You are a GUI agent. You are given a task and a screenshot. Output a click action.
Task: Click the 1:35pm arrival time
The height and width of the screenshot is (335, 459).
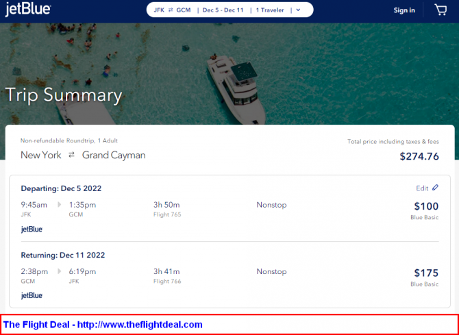tap(82, 205)
